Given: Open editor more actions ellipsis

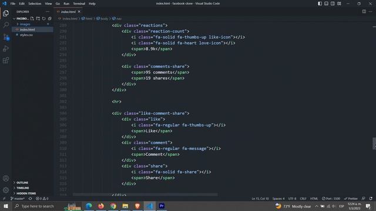Looking at the screenshot, I should tap(371, 12).
